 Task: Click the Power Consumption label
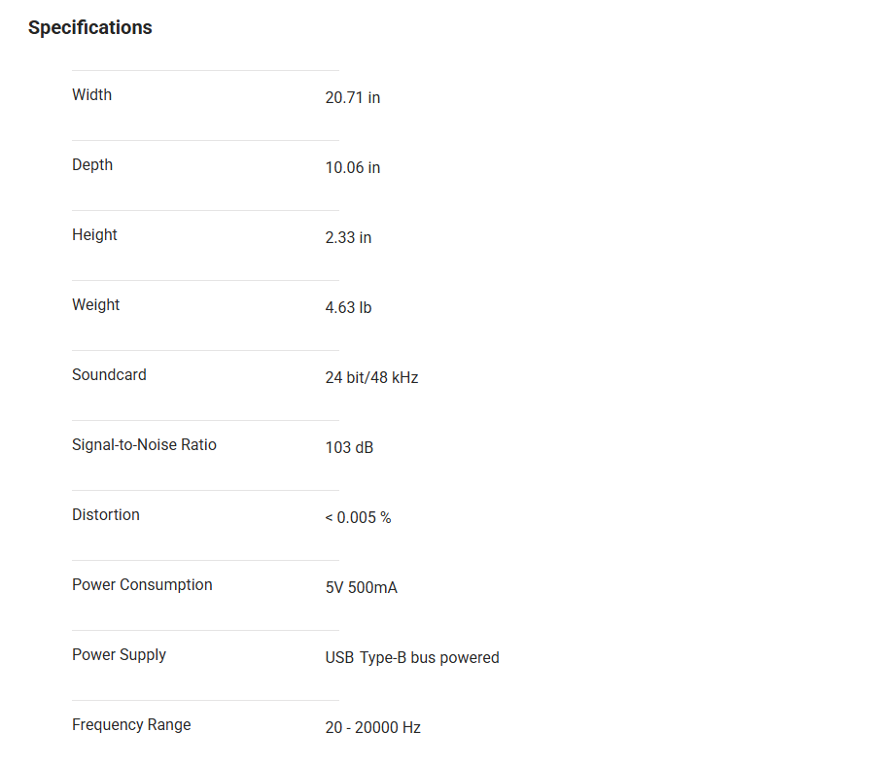142,585
